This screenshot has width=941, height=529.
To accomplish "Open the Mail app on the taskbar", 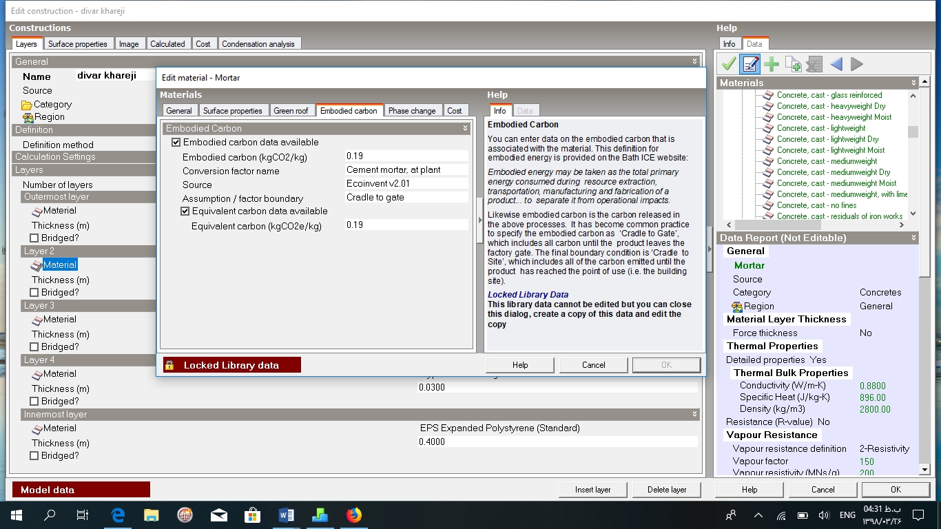I will pyautogui.click(x=219, y=515).
